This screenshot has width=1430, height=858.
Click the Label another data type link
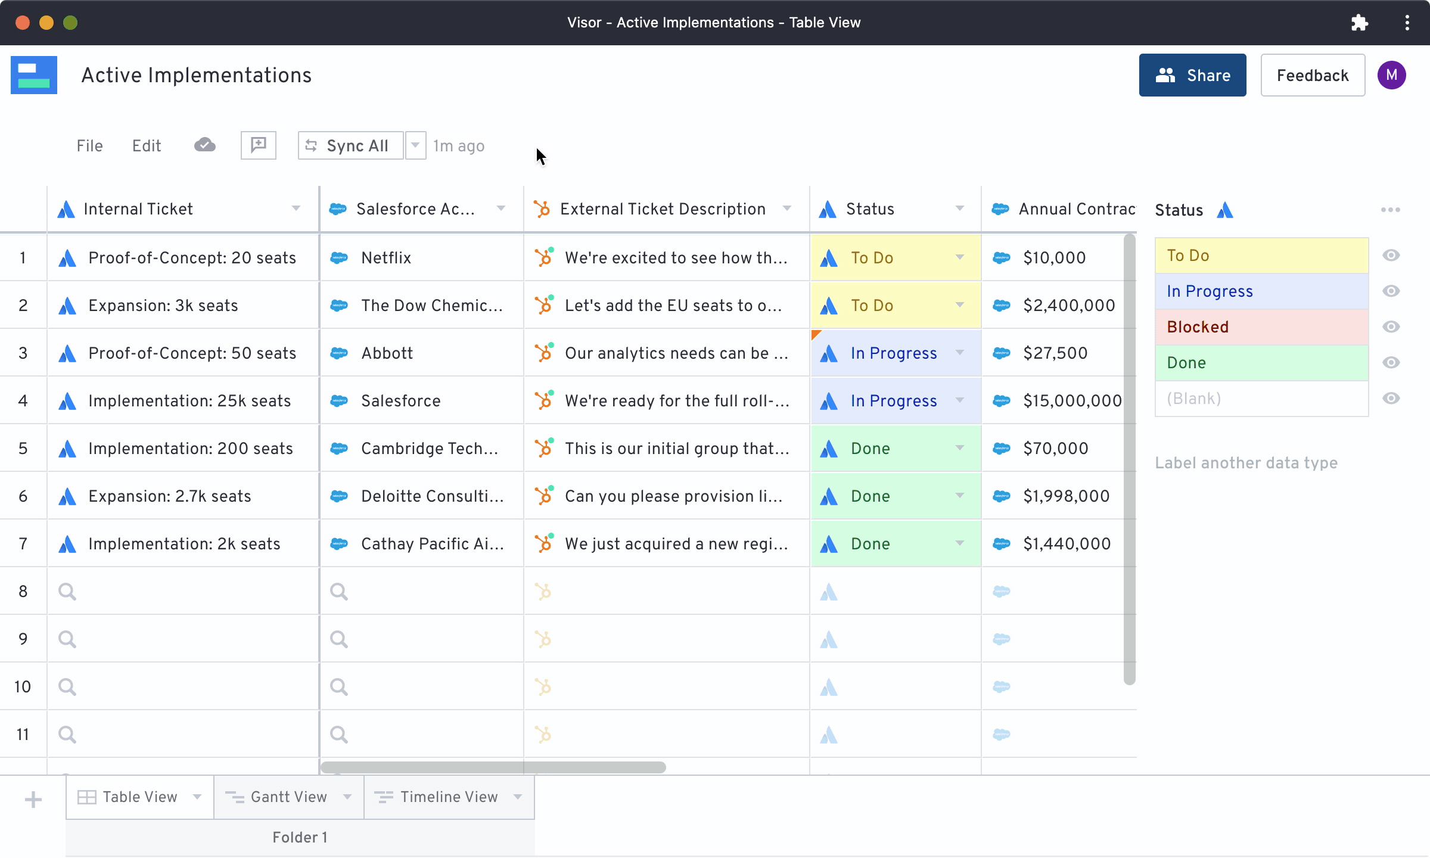tap(1246, 462)
